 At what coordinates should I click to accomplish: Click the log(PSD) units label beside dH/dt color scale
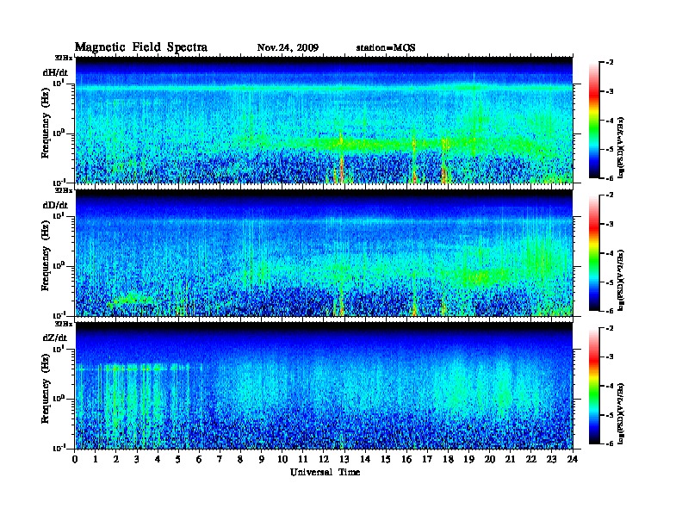tap(622, 147)
